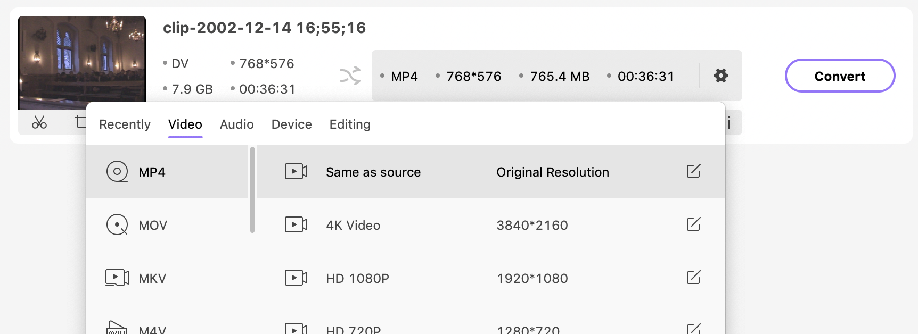Click the crop tool icon
The height and width of the screenshot is (334, 918).
(x=80, y=122)
